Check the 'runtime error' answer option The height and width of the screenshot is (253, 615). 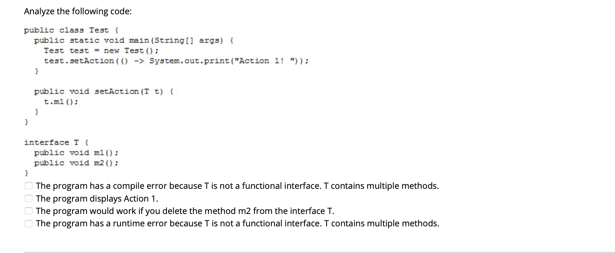click(29, 223)
